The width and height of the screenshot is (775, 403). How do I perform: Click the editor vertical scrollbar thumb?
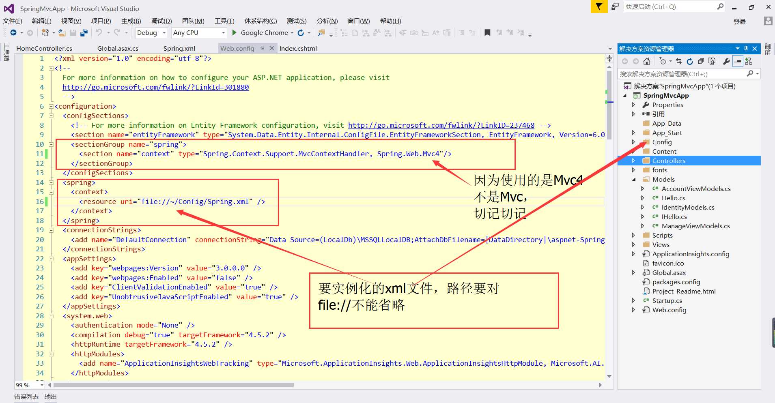coord(609,105)
